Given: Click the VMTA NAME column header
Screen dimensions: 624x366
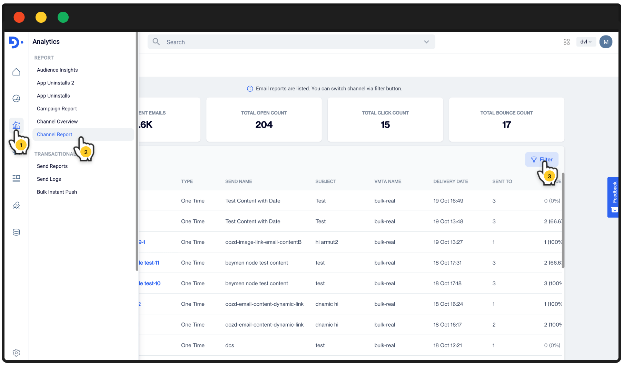Looking at the screenshot, I should tap(388, 181).
